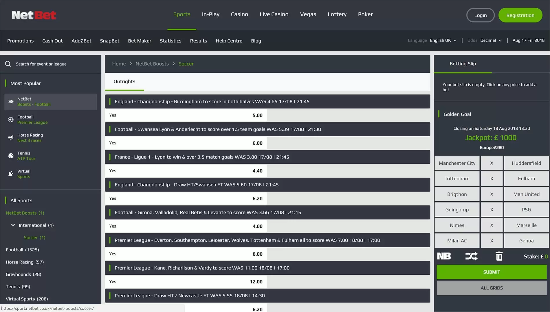Open Football (1525) in All Sports

[x=22, y=250]
